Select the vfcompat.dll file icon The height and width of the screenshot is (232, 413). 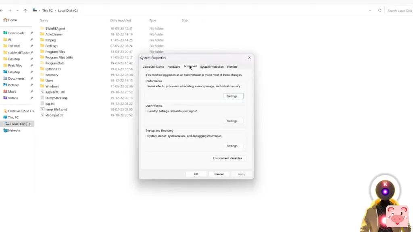42,115
